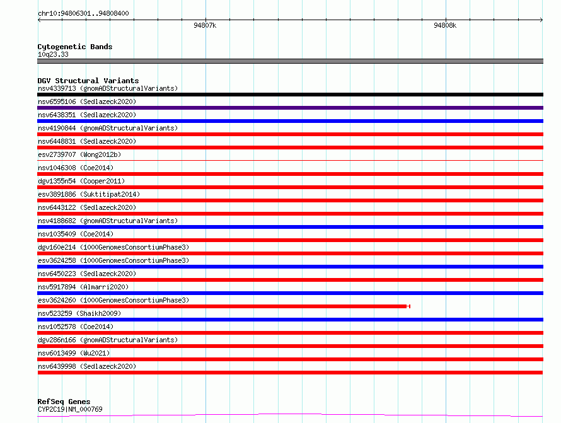The image size is (561, 423).
Task: Click the red bar for nsv6443122
Action: [x=290, y=214]
